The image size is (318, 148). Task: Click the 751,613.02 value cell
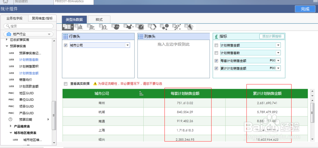coord(185,103)
